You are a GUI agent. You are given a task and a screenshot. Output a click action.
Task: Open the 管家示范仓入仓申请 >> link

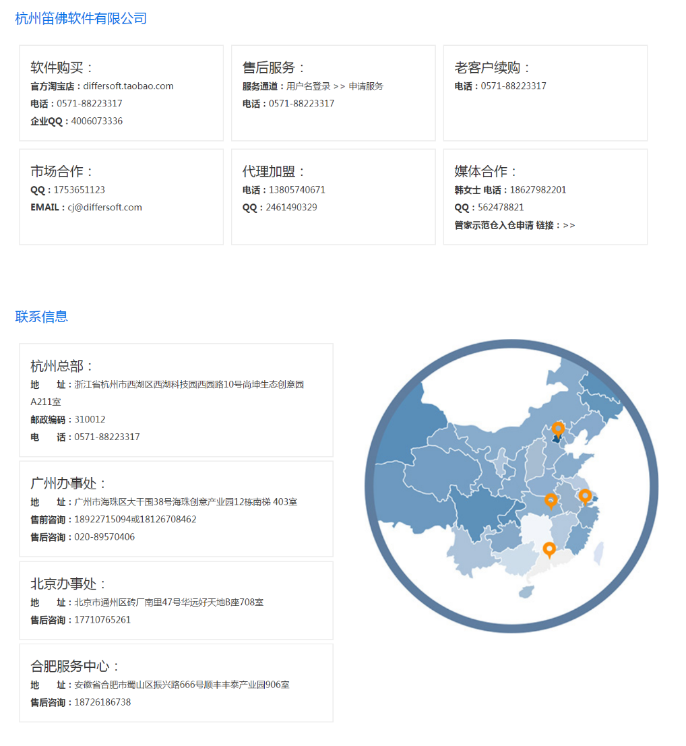pyautogui.click(x=569, y=226)
